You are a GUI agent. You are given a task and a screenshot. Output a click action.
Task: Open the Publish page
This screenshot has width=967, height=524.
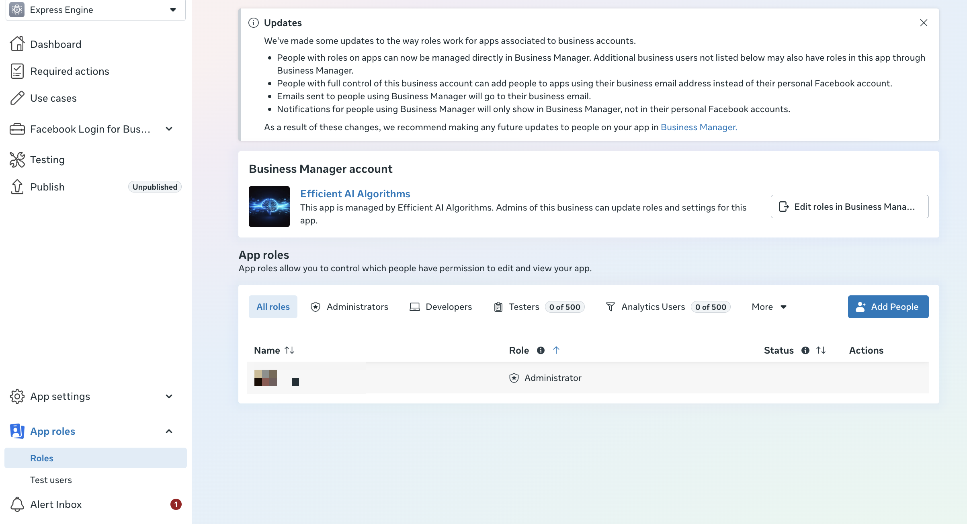point(47,187)
